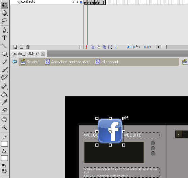The height and width of the screenshot is (178, 188).
Task: Click the bottom-right transform handle
Action: pyautogui.click(x=124, y=145)
